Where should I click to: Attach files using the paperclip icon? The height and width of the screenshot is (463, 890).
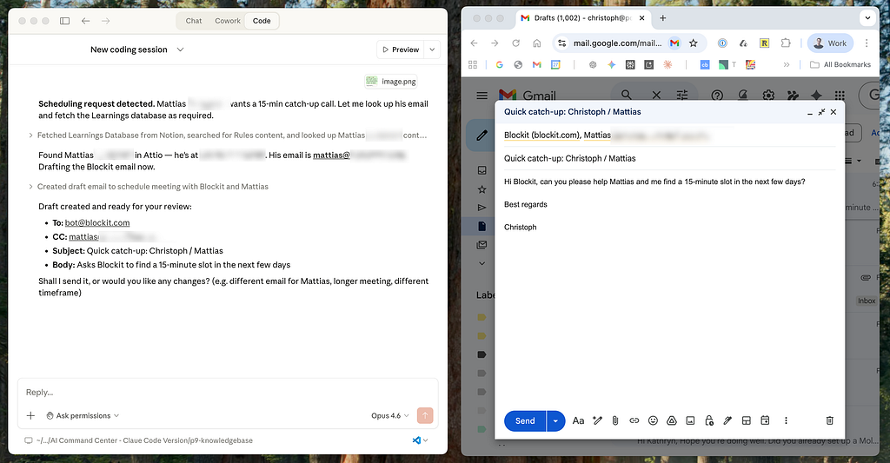615,420
